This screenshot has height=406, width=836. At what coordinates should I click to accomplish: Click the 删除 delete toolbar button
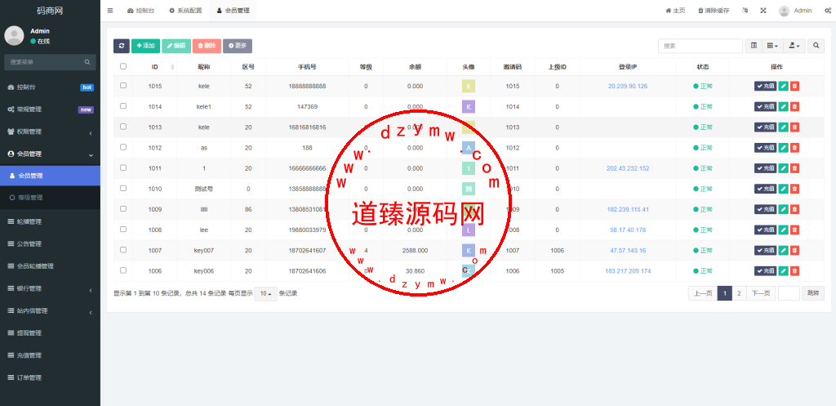tap(207, 46)
